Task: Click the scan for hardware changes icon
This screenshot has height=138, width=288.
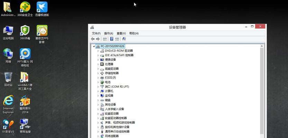Action: coord(124,39)
